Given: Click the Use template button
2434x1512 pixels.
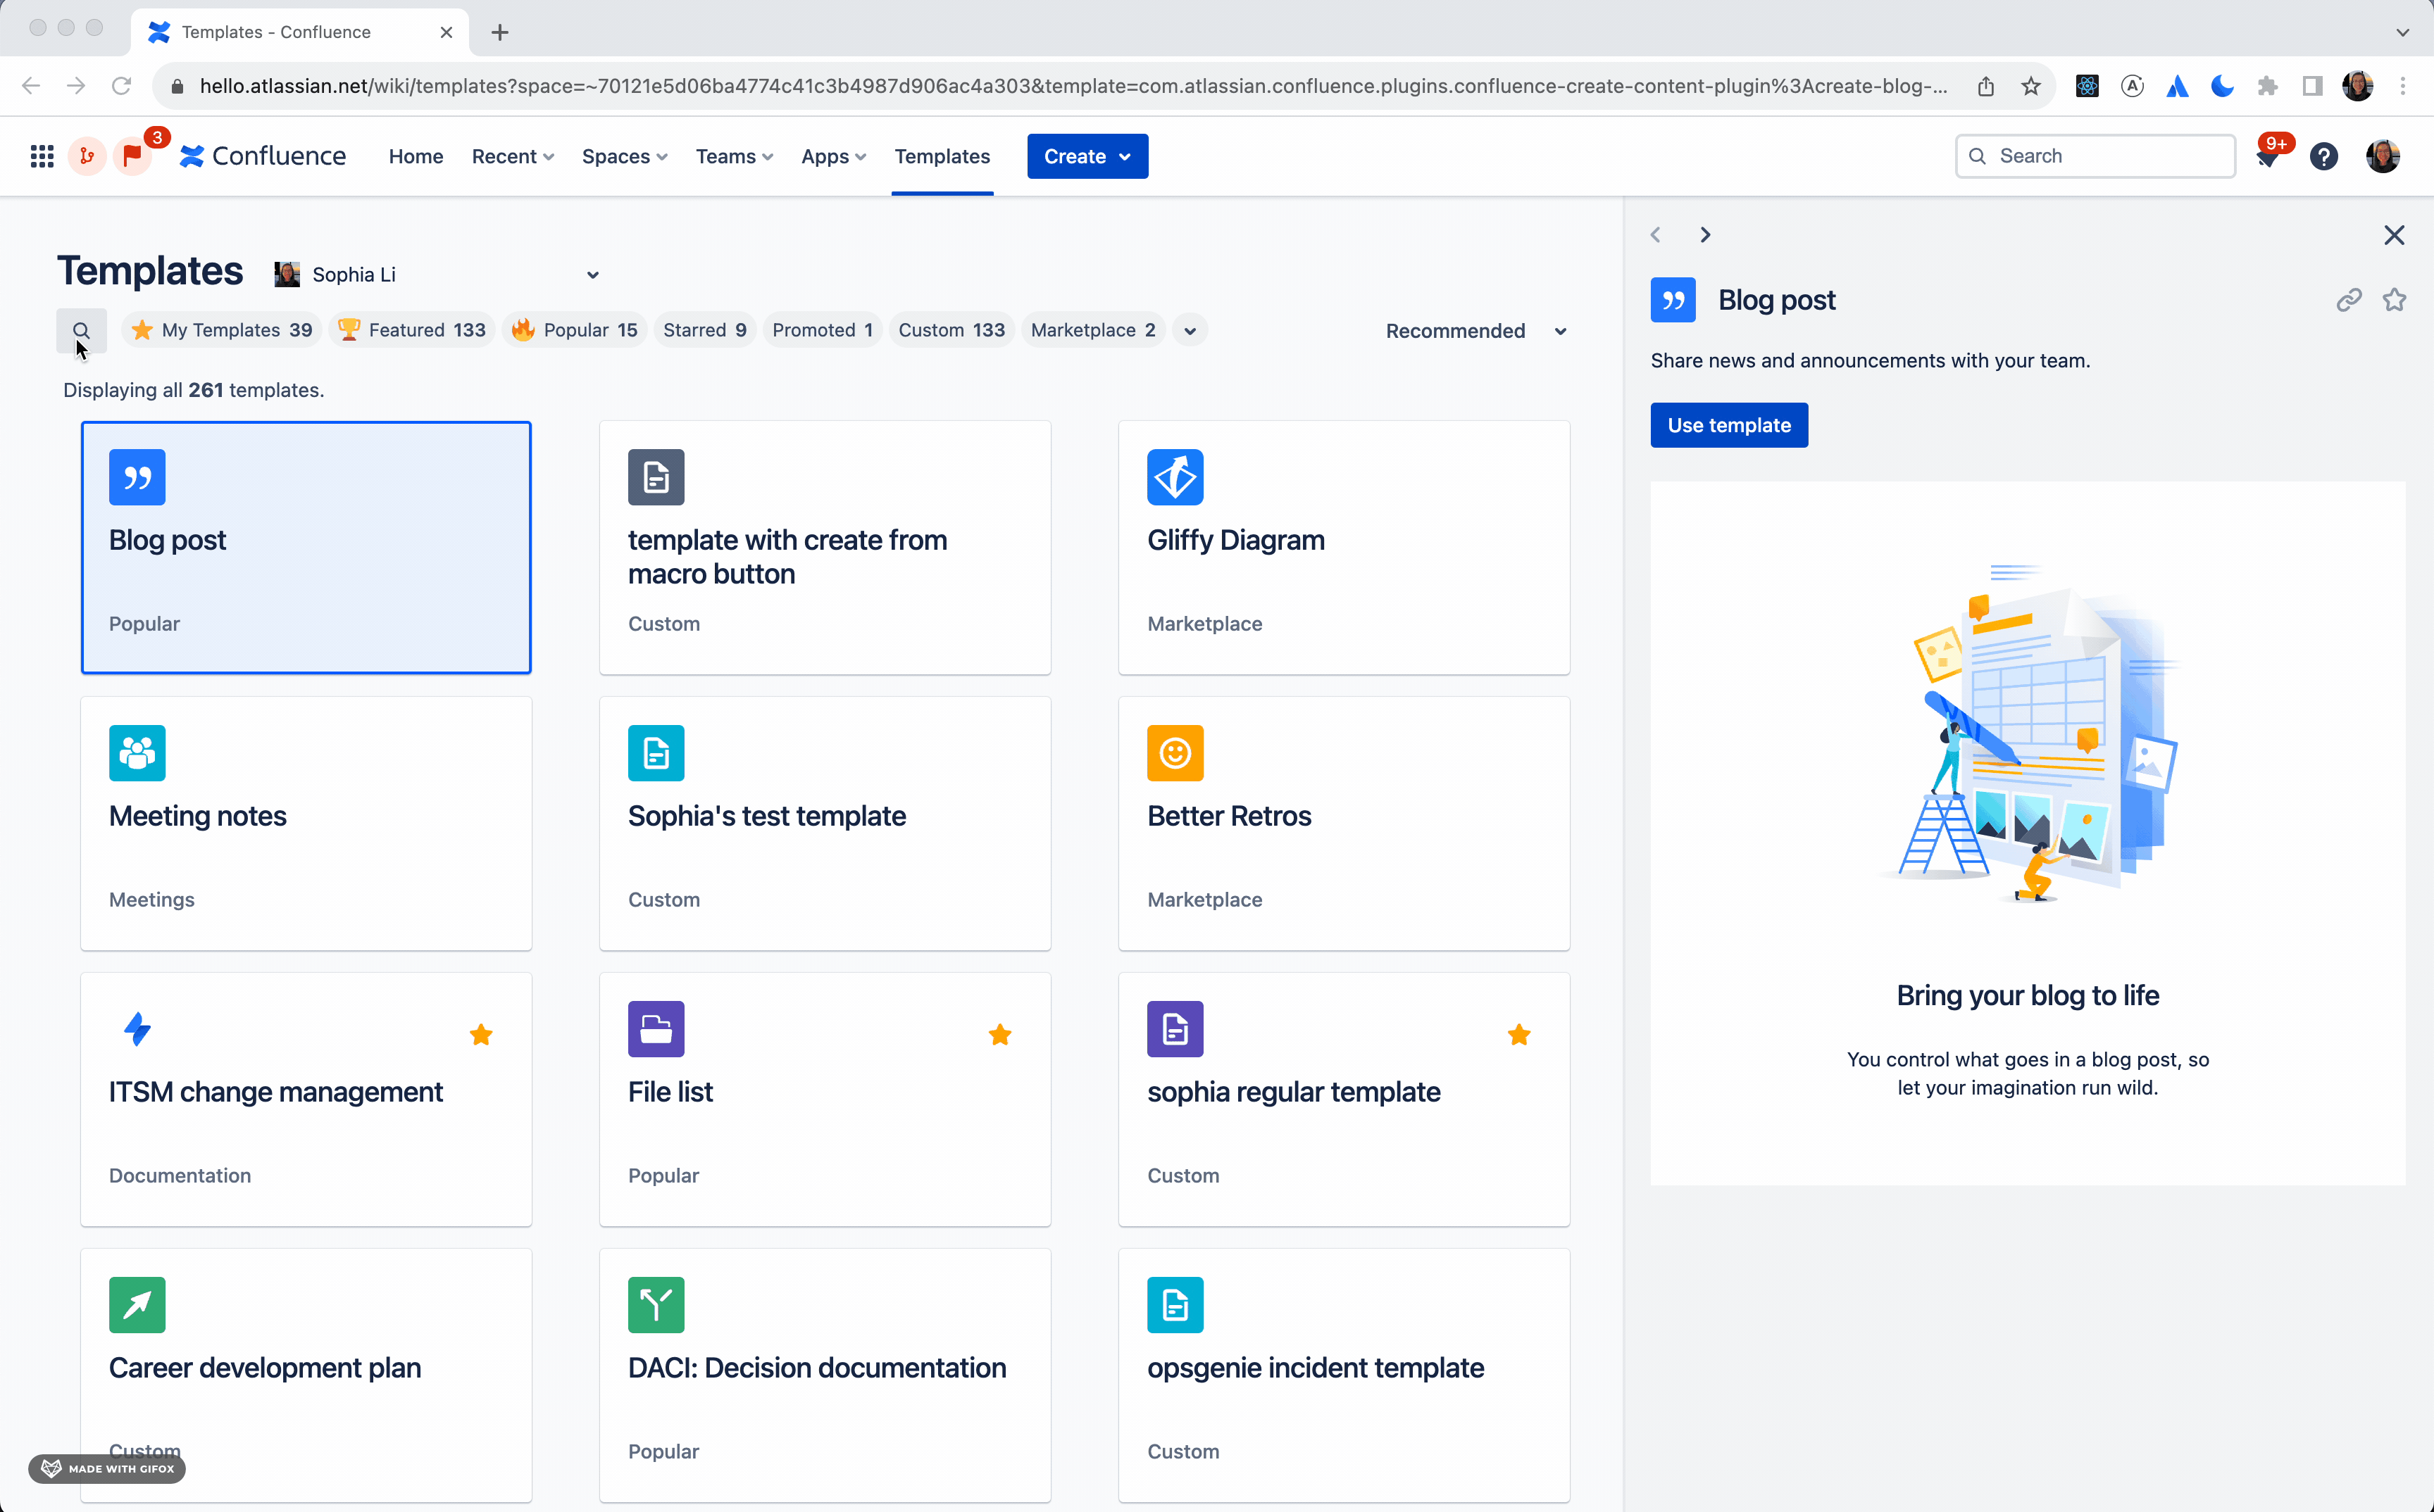Looking at the screenshot, I should [x=1728, y=424].
